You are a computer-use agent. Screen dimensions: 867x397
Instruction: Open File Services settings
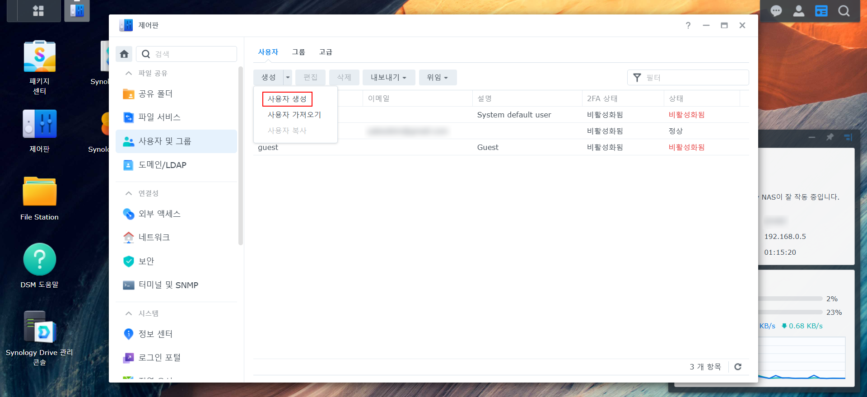click(176, 117)
